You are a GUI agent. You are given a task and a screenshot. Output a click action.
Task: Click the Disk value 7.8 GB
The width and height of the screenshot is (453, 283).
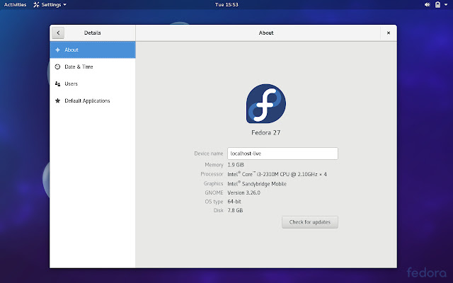point(235,211)
